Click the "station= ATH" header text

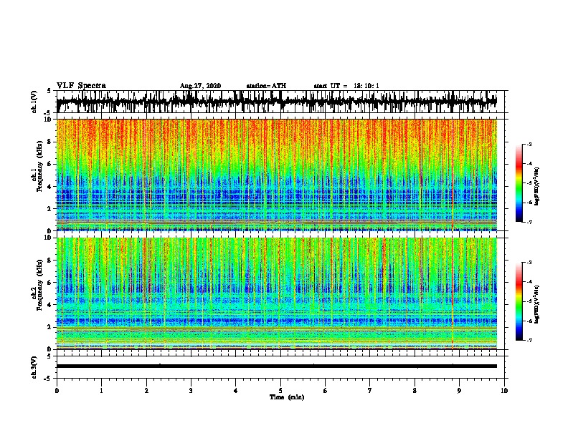click(x=266, y=86)
